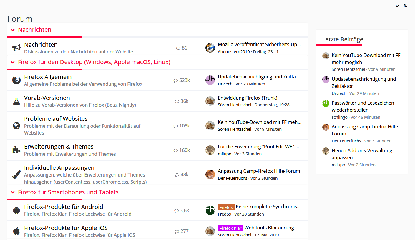Click Urviech's avatar in the Letzte Beiträge box

[326, 80]
